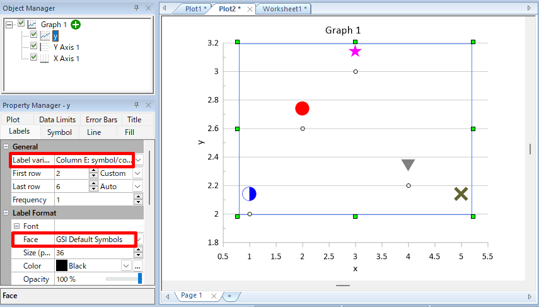The width and height of the screenshot is (539, 307).
Task: Click the green add-plot plus icon beside Graph 1
Action: [76, 25]
